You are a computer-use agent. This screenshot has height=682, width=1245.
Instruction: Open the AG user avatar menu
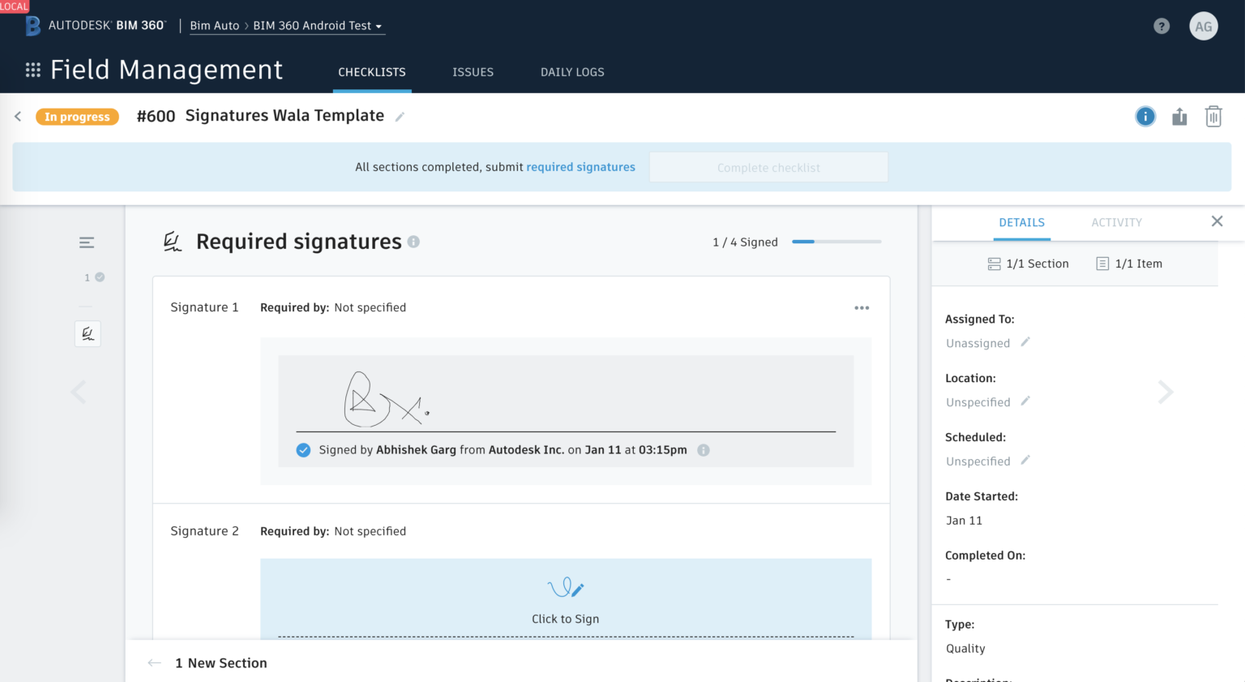(1204, 26)
